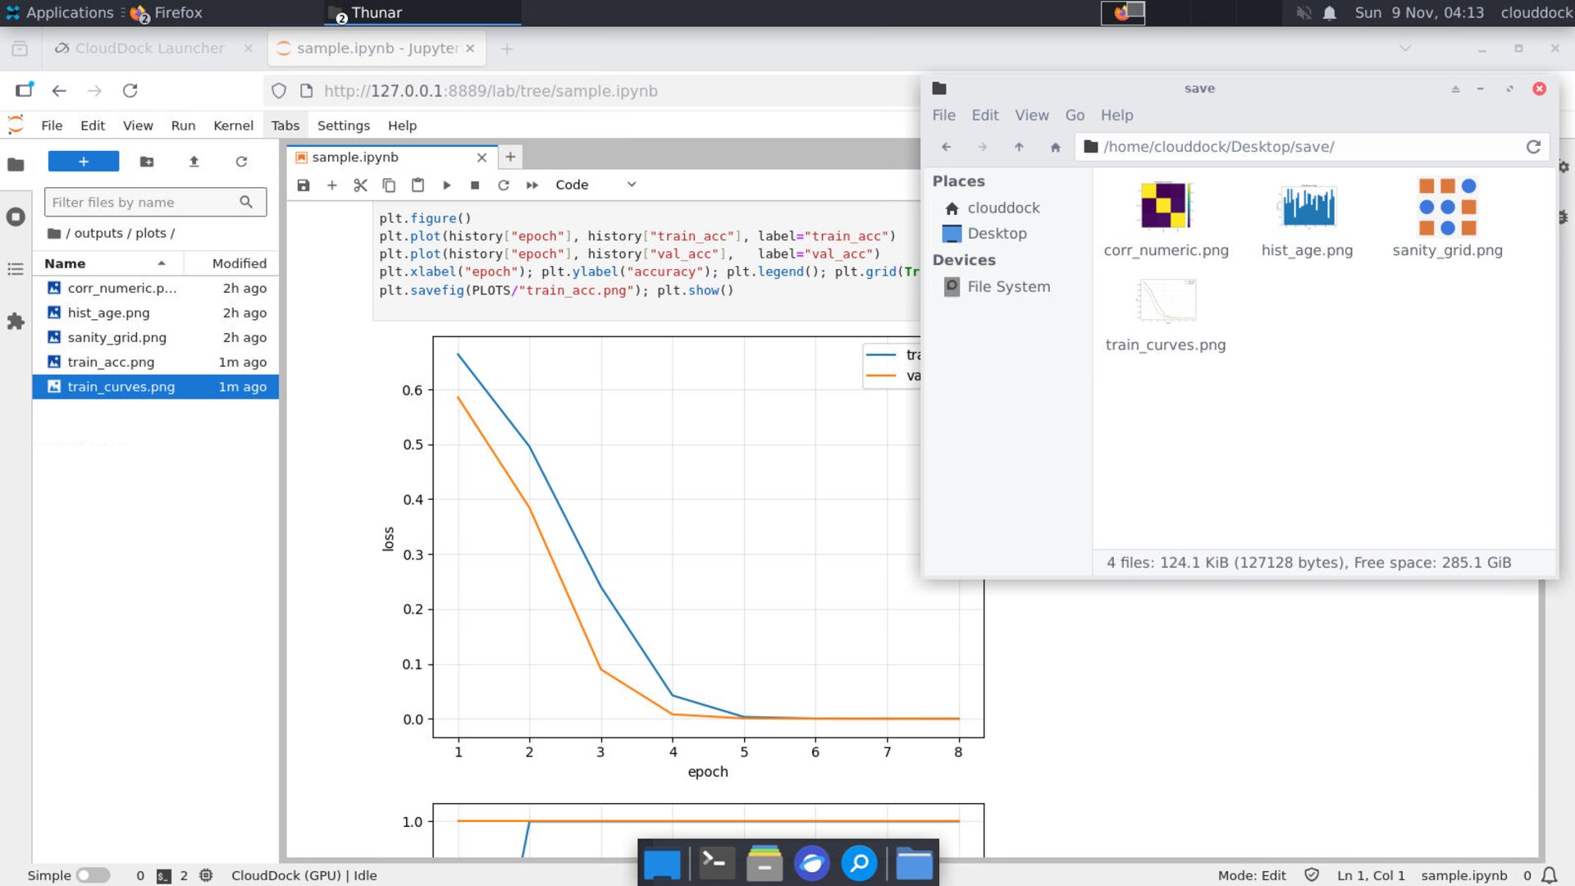Open the Go menu in Thunar
Viewport: 1575px width, 886px height.
click(1075, 115)
